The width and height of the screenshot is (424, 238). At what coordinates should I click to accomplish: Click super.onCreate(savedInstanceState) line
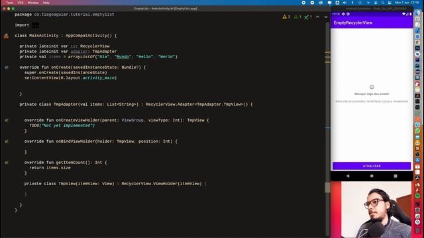pyautogui.click(x=66, y=73)
